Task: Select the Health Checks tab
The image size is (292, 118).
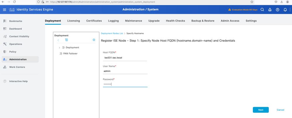Action: (x=176, y=21)
